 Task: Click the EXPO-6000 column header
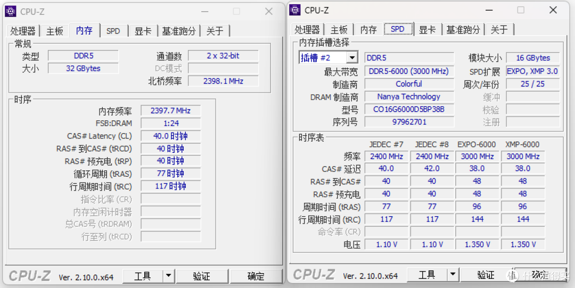[x=477, y=144]
